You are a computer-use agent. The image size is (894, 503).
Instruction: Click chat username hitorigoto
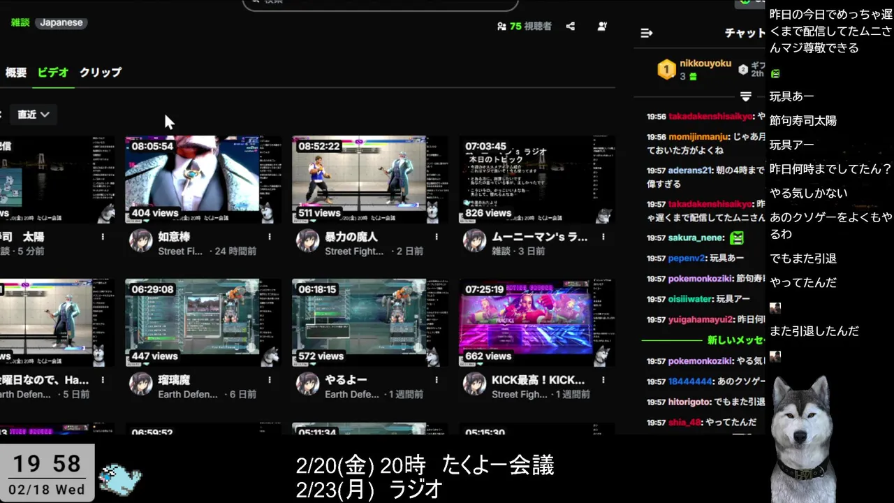tap(690, 402)
